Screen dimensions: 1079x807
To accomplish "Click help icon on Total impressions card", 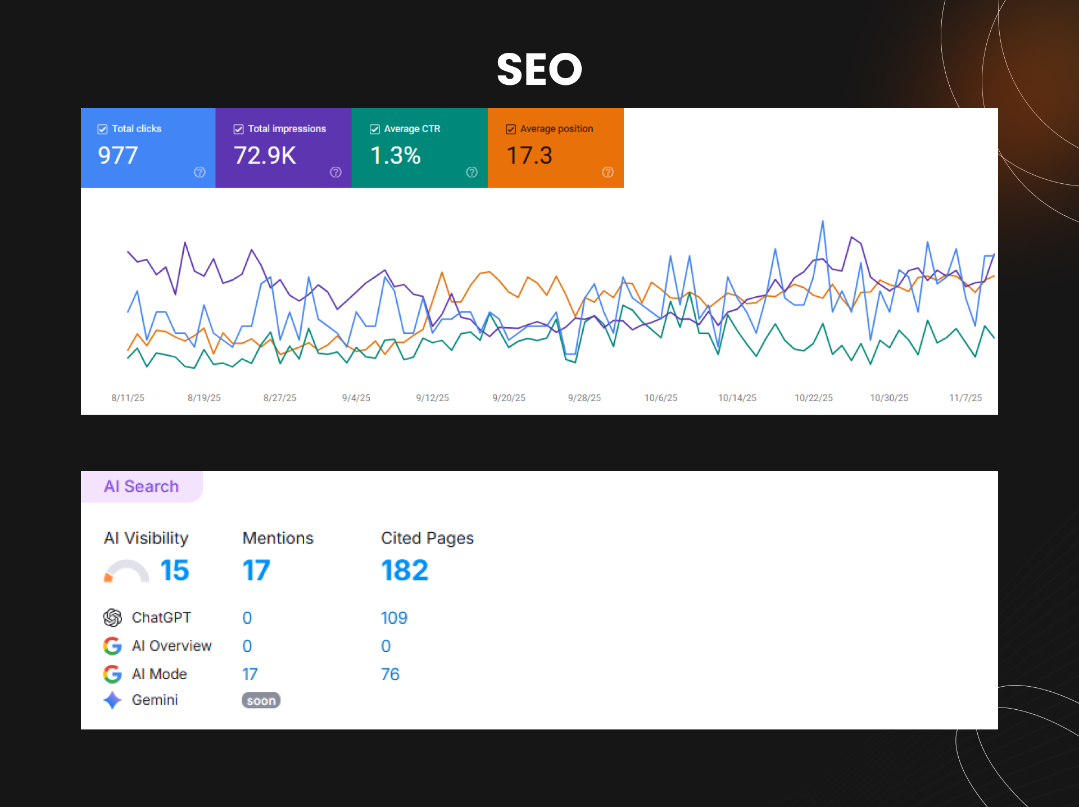I will [x=336, y=172].
